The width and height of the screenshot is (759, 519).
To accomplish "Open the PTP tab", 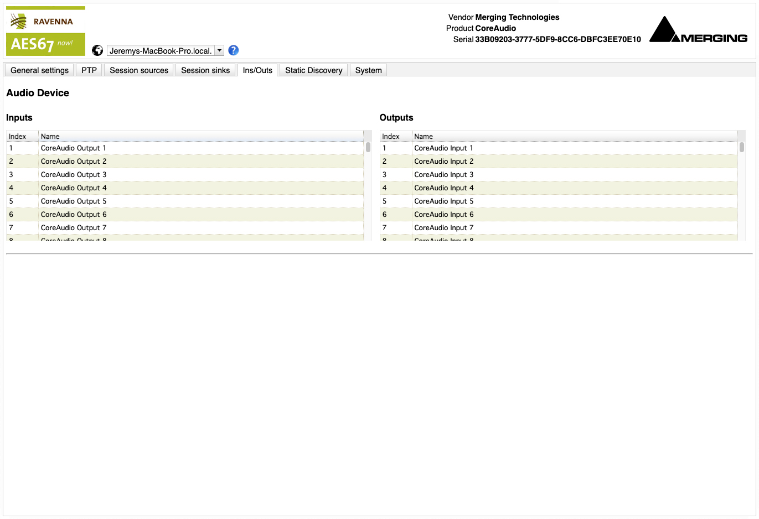I will point(89,70).
